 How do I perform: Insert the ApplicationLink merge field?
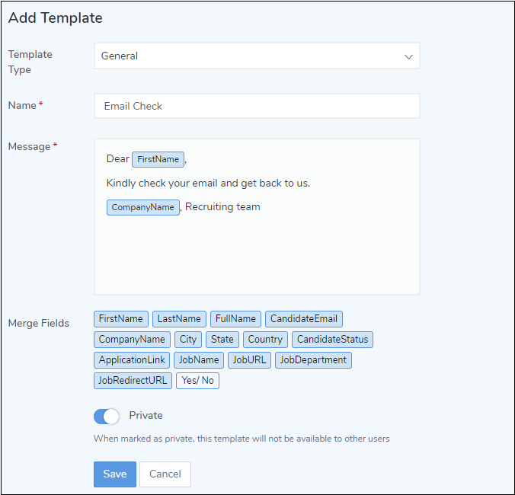point(132,360)
